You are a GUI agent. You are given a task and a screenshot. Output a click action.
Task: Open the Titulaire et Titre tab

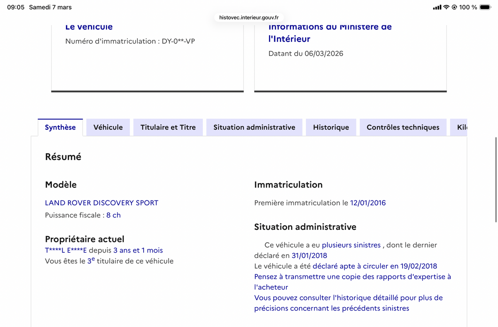point(168,127)
